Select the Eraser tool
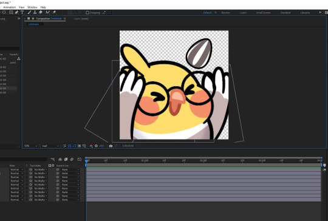328x221 pixels. point(41,13)
